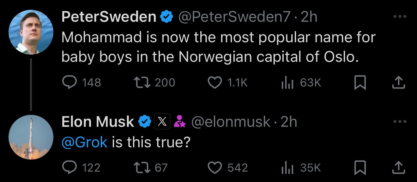
Task: Open the @Grok mention link
Action: click(84, 143)
